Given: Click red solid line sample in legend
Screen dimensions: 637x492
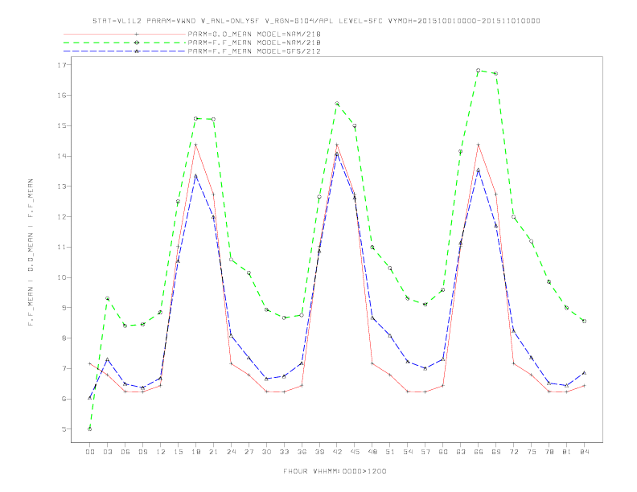Looking at the screenshot, I should point(125,34).
